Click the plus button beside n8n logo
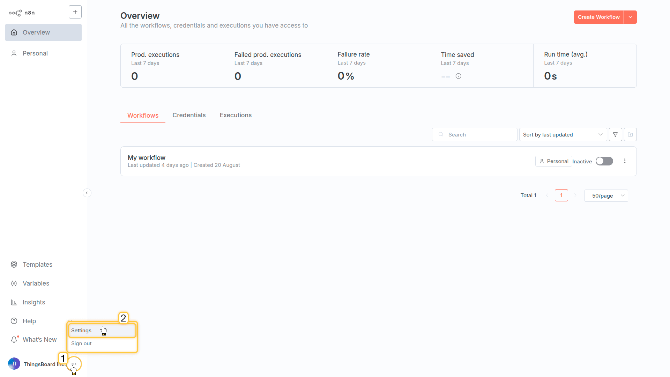This screenshot has height=377, width=670. [75, 12]
